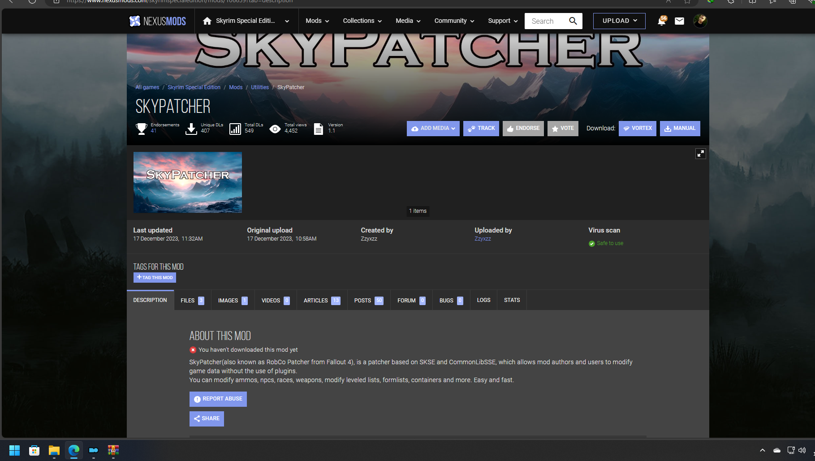The image size is (815, 461).
Task: Expand the image gallery to fullscreen
Action: [700, 154]
